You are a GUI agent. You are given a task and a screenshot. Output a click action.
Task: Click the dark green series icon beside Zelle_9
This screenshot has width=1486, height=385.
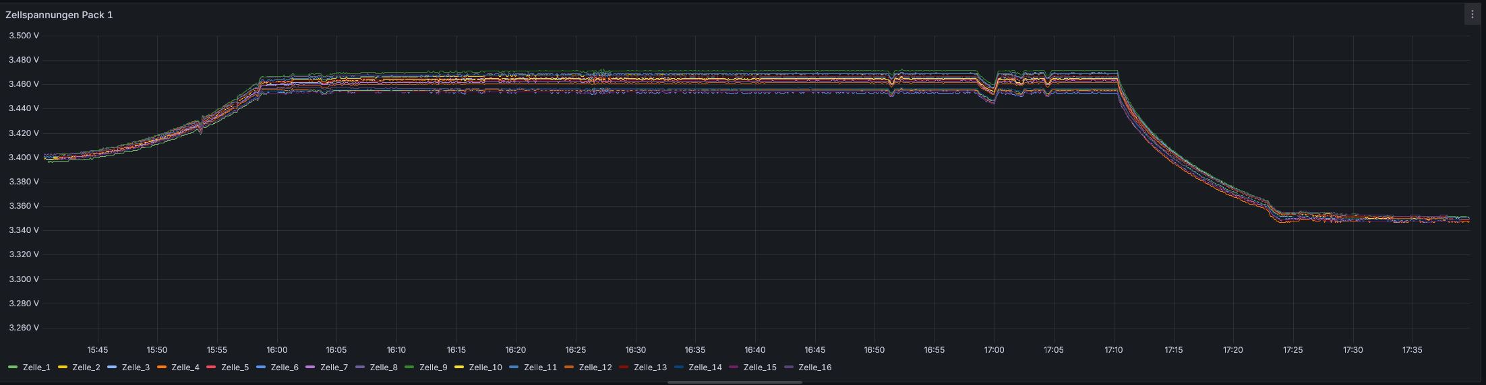coord(409,367)
